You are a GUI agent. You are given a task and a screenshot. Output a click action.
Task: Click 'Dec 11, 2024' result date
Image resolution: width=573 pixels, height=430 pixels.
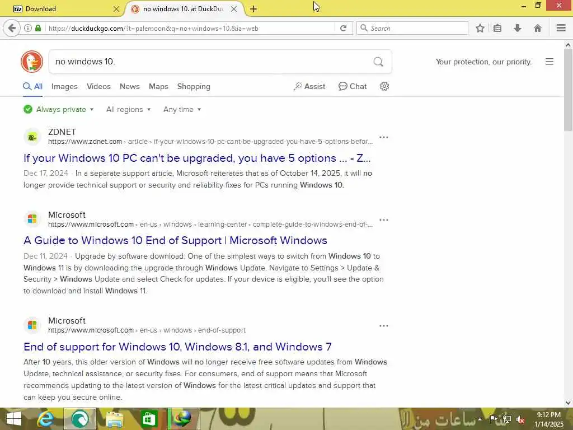point(45,256)
